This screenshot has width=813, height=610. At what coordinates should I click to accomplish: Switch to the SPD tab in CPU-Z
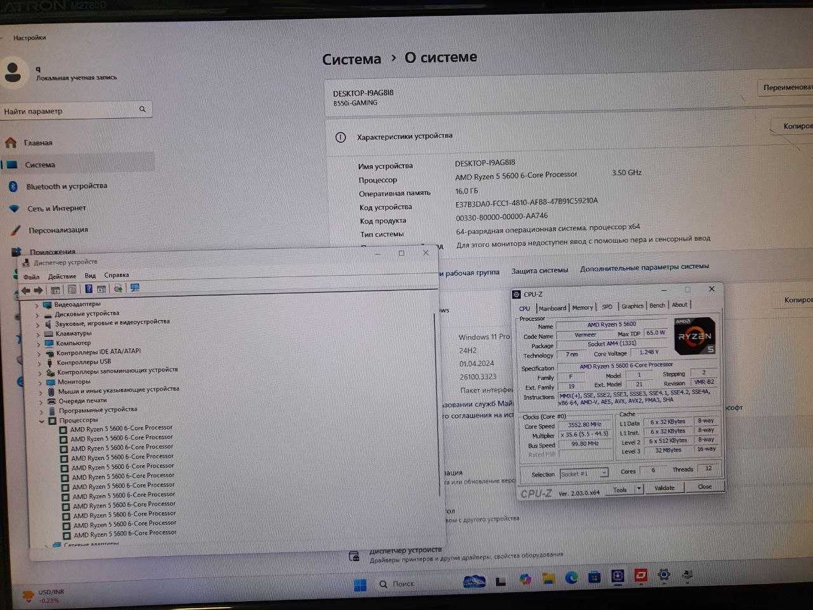point(607,307)
